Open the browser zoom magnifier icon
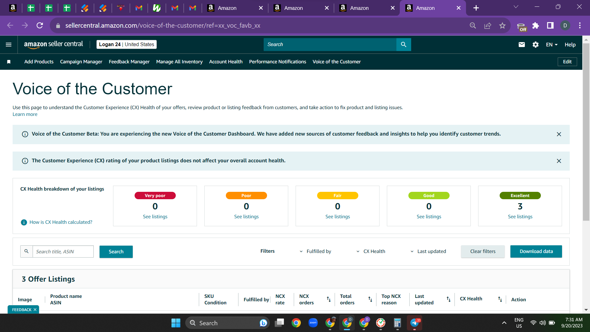The width and height of the screenshot is (590, 332). (x=473, y=26)
